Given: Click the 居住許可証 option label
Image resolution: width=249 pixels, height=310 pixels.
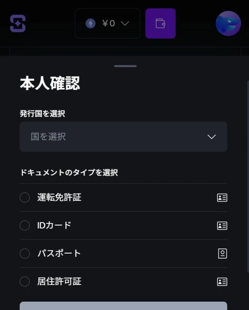Looking at the screenshot, I should pos(59,282).
